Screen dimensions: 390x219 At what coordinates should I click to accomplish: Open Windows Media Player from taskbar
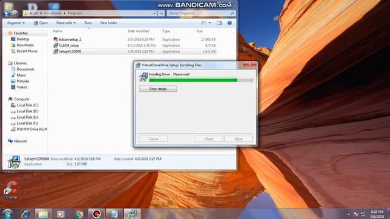[x=61, y=214]
